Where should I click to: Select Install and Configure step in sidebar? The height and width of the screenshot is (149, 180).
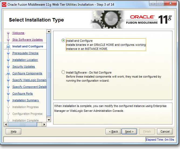(28, 46)
